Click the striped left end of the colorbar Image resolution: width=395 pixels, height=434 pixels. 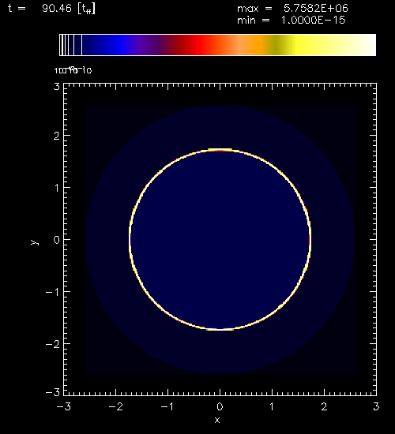coord(70,45)
